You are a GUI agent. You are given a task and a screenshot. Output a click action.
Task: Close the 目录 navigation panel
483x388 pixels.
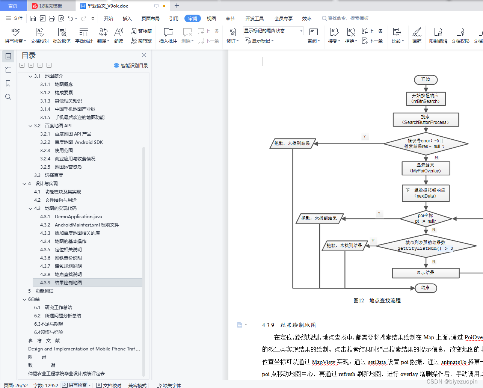point(144,55)
